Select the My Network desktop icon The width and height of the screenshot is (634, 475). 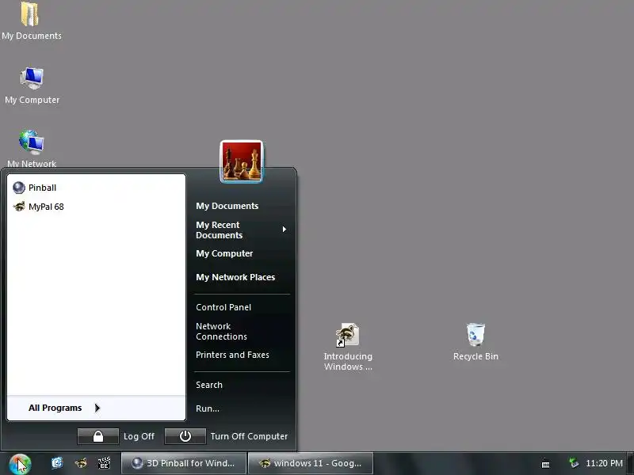(32, 148)
